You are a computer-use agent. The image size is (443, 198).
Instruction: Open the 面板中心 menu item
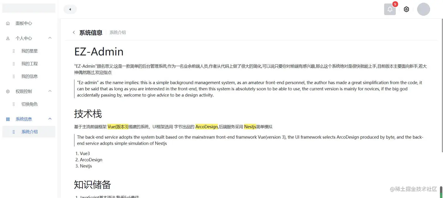point(29,23)
